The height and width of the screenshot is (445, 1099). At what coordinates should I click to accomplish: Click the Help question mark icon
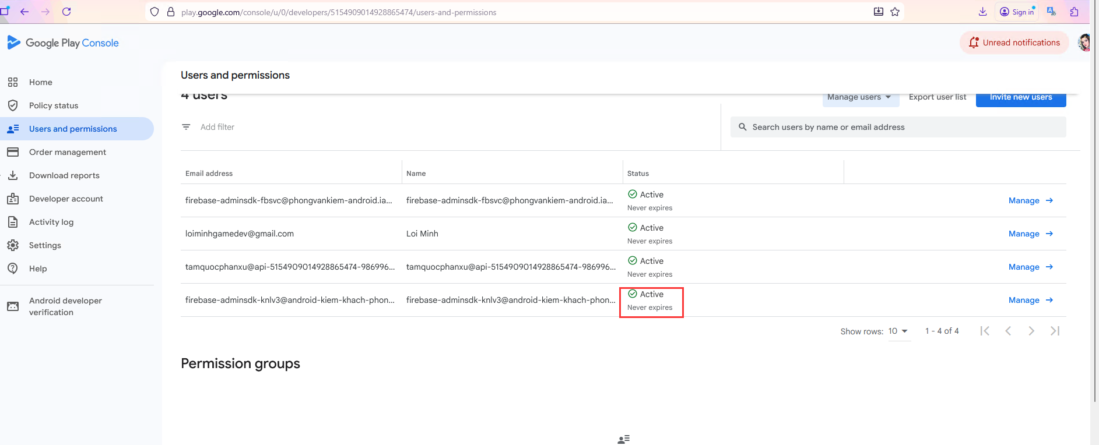click(x=13, y=269)
